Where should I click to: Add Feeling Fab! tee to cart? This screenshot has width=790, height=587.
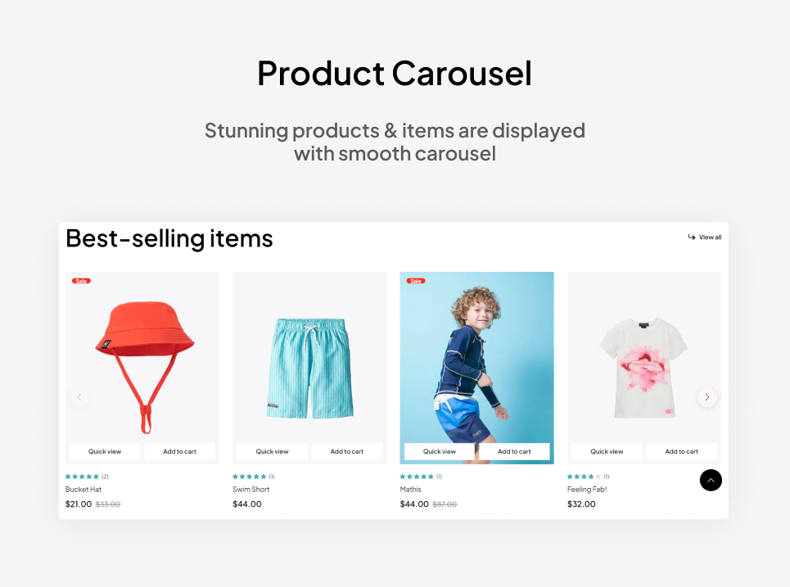[x=681, y=451]
